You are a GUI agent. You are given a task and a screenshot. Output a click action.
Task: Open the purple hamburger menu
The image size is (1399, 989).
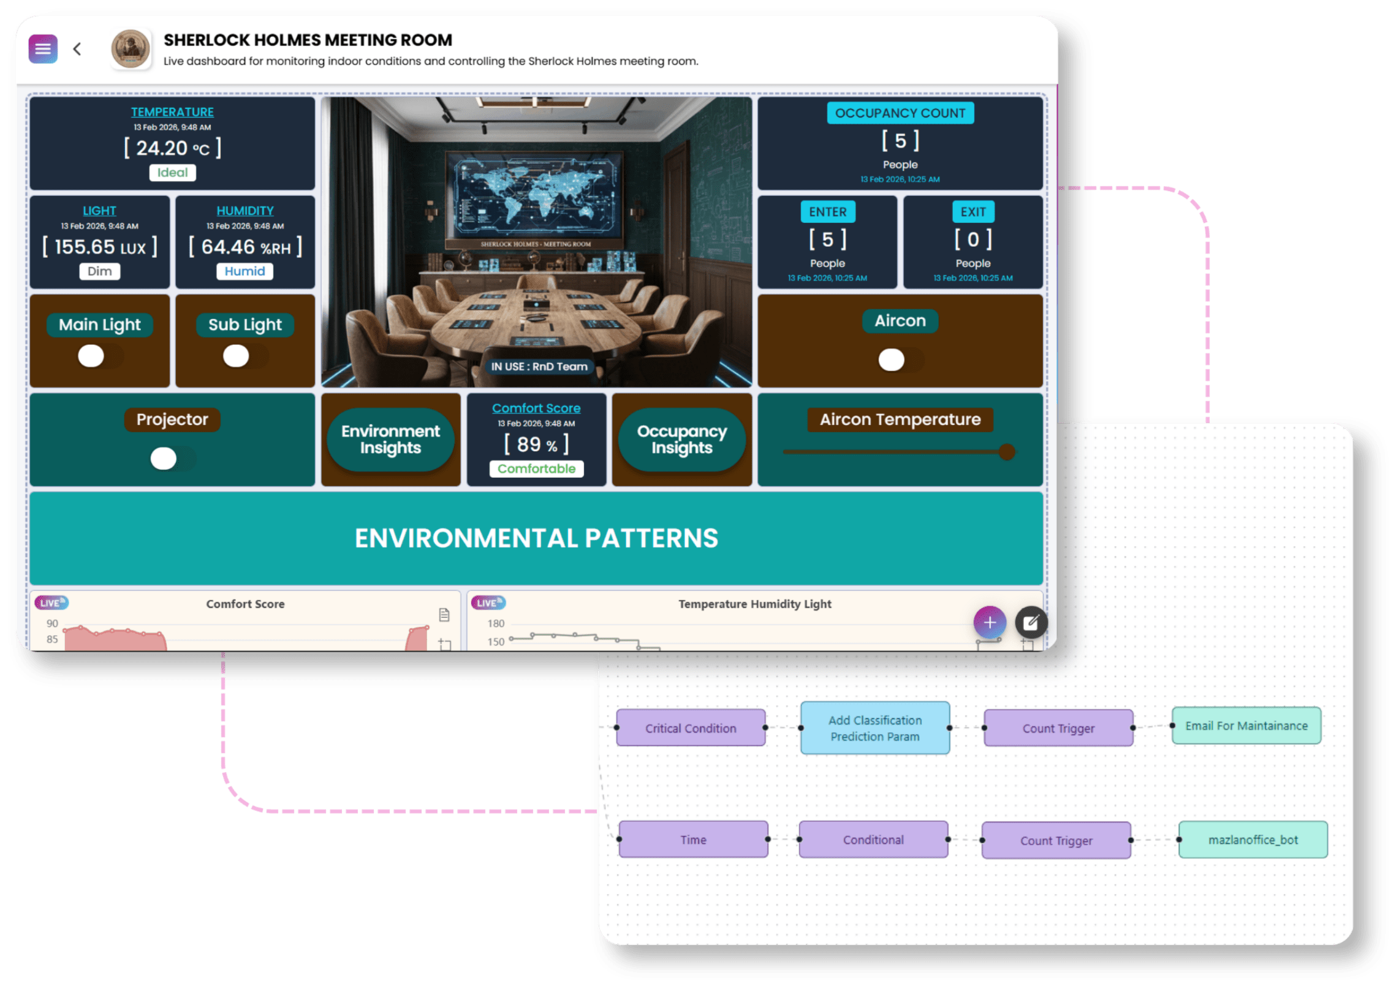(x=43, y=49)
